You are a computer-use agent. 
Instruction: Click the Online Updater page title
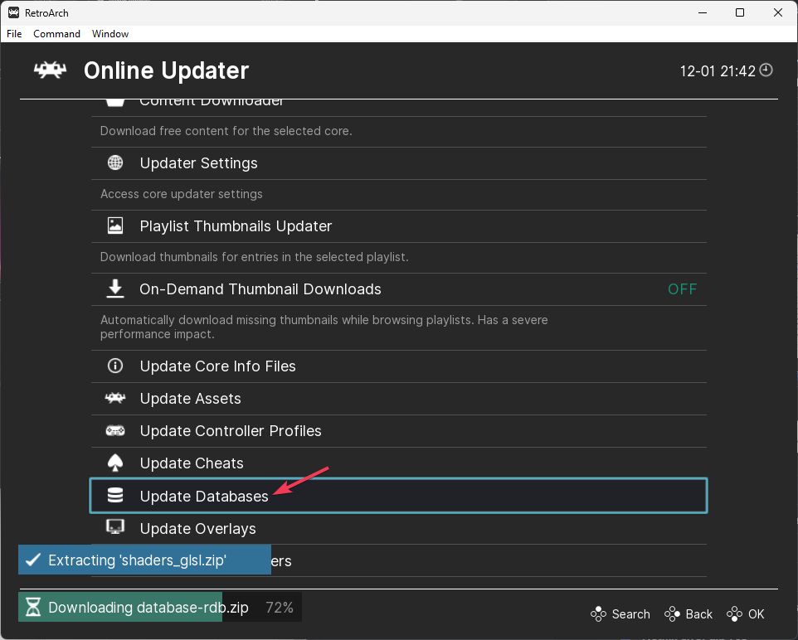coord(166,70)
